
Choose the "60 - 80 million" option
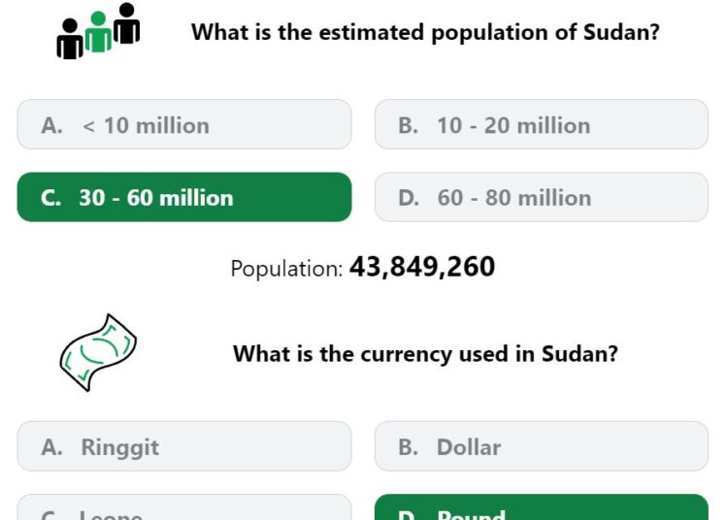pos(542,197)
